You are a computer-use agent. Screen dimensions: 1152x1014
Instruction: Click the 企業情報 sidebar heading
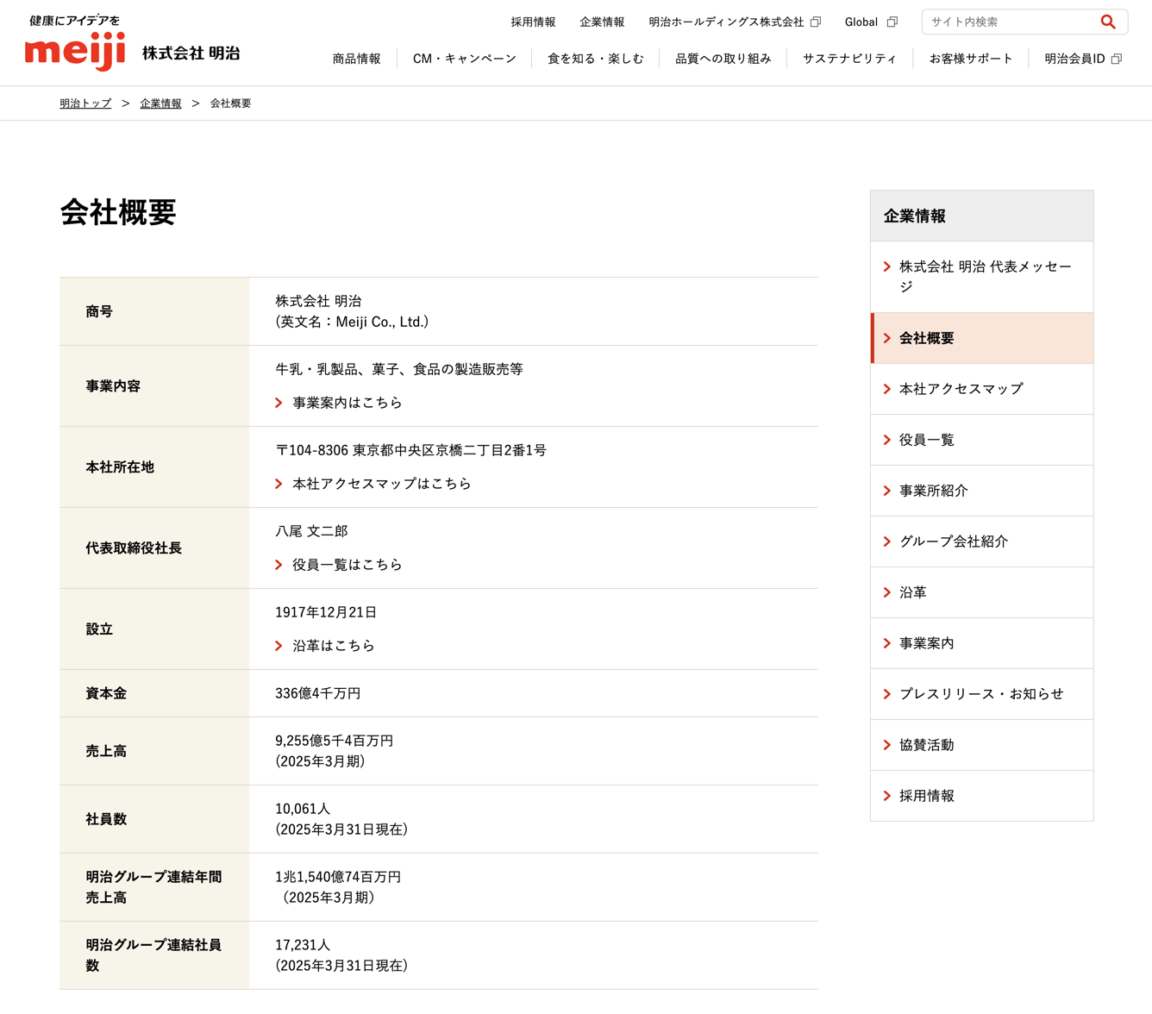pyautogui.click(x=982, y=216)
